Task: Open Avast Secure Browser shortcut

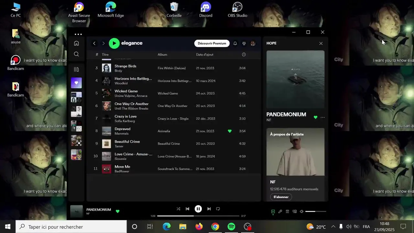Action: [x=79, y=12]
